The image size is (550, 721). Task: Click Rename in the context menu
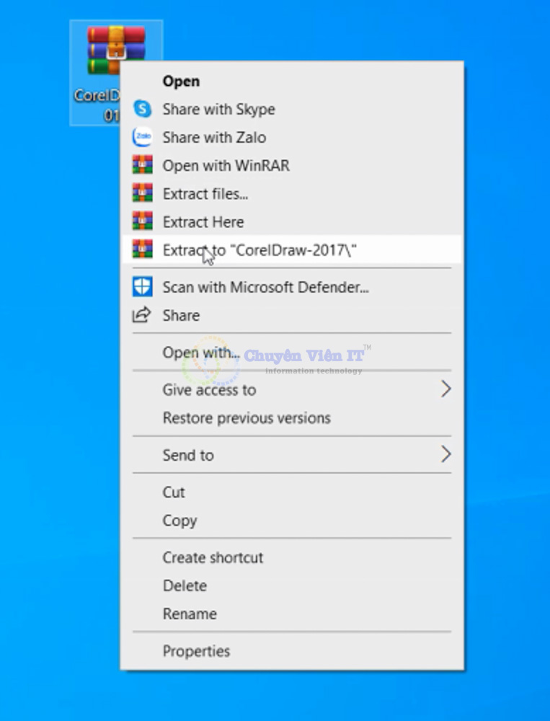tap(190, 614)
